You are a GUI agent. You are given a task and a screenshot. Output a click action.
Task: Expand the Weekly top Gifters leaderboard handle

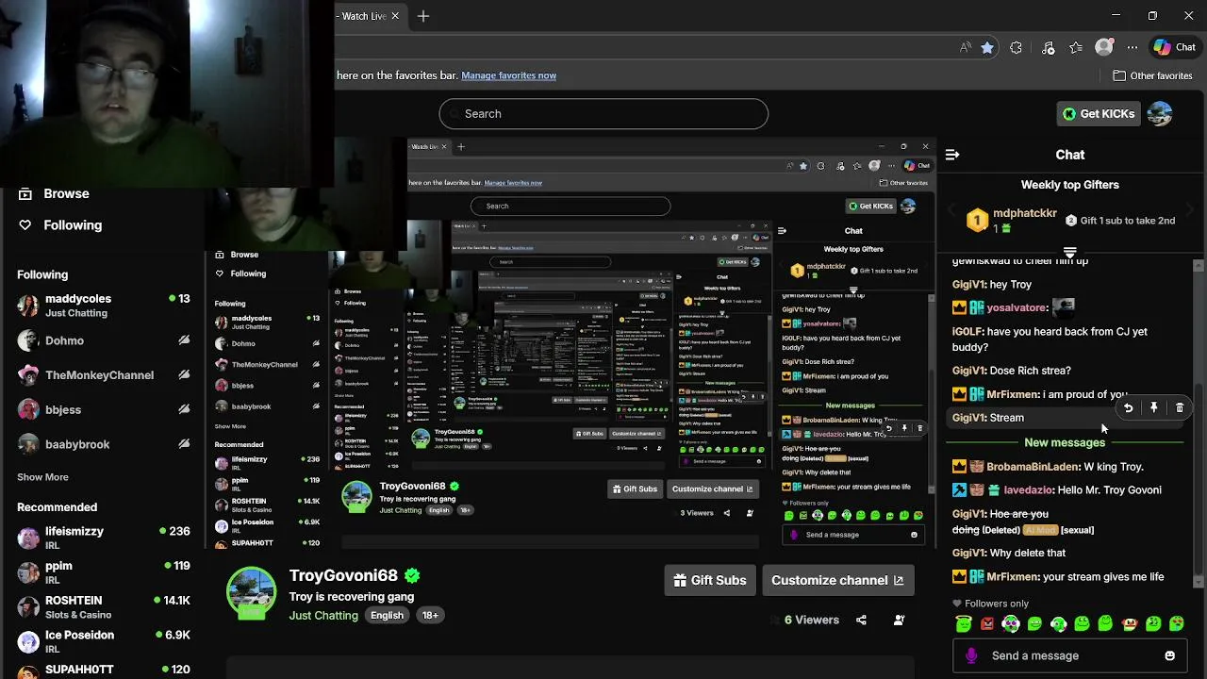(x=1069, y=253)
